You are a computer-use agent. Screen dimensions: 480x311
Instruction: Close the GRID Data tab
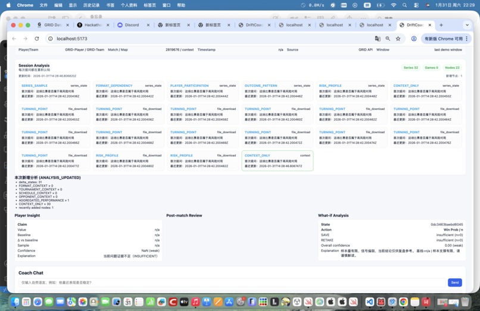(x=68, y=25)
